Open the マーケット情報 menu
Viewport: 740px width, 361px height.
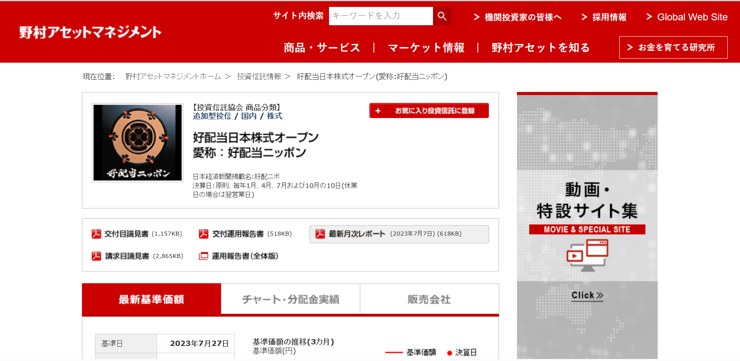[x=426, y=48]
